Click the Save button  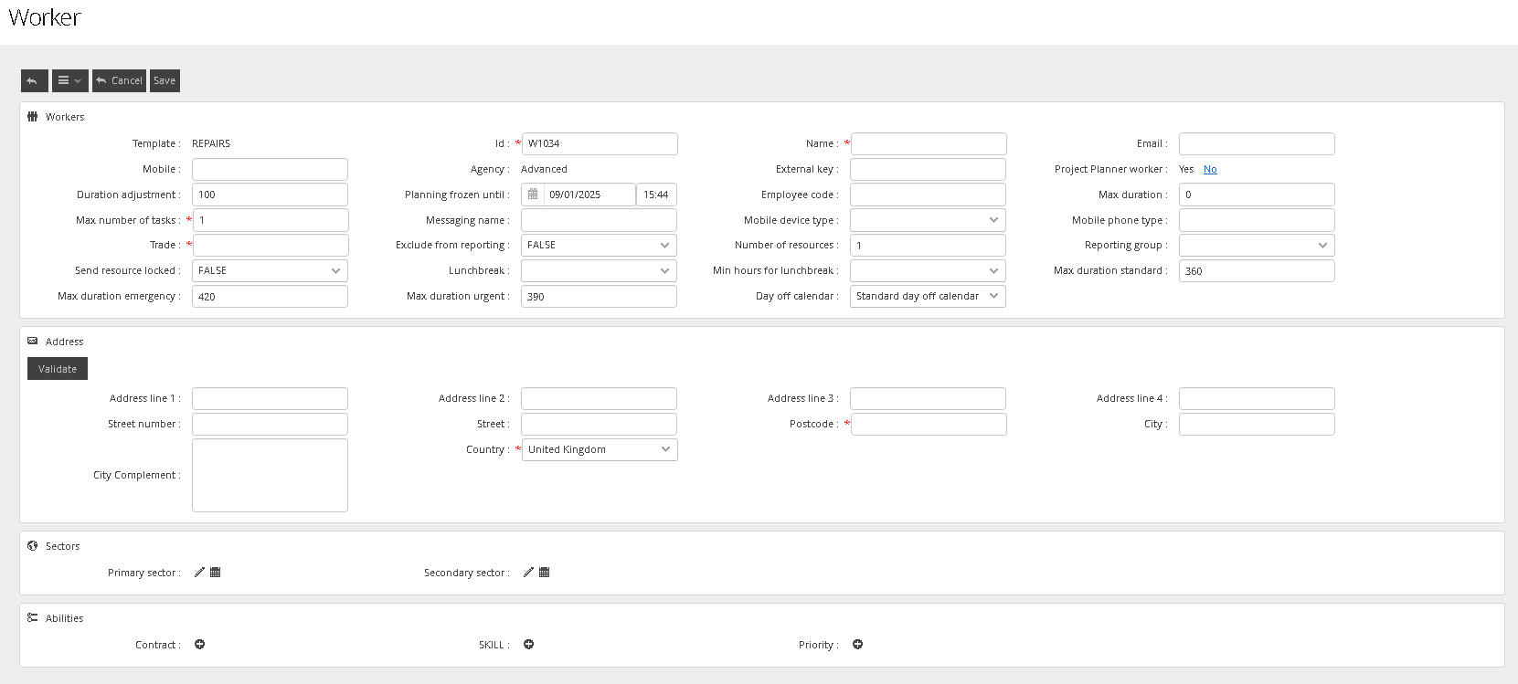click(165, 80)
